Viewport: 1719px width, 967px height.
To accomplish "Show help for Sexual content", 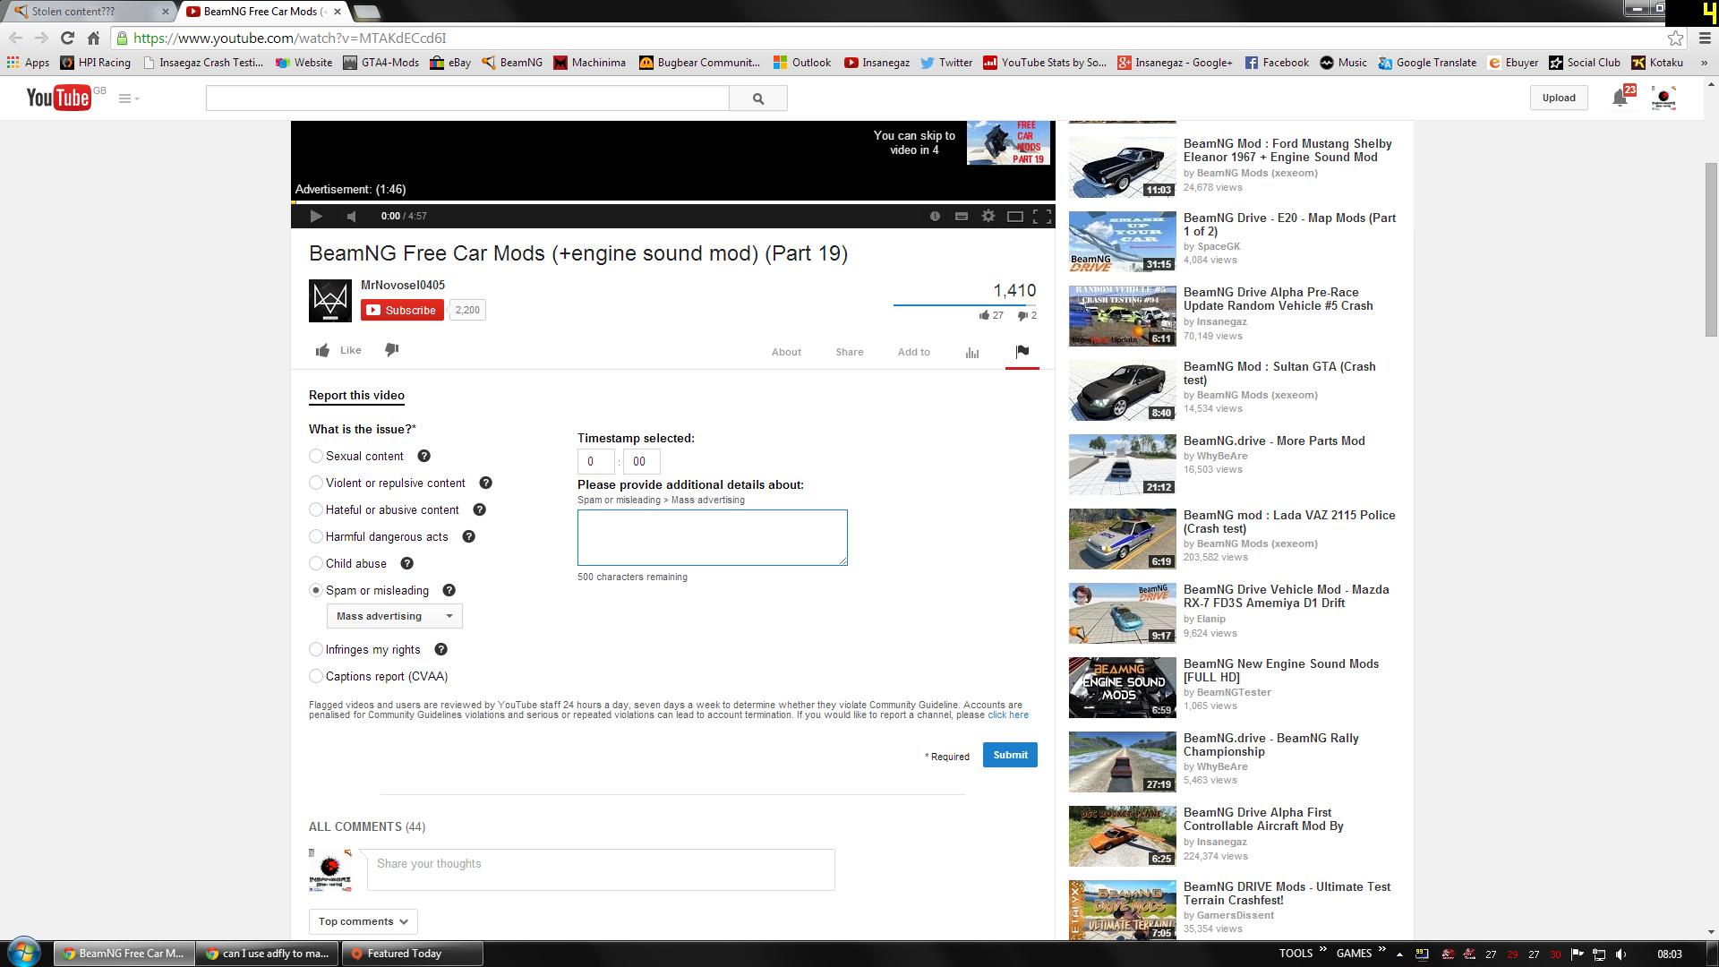I will pyautogui.click(x=424, y=456).
